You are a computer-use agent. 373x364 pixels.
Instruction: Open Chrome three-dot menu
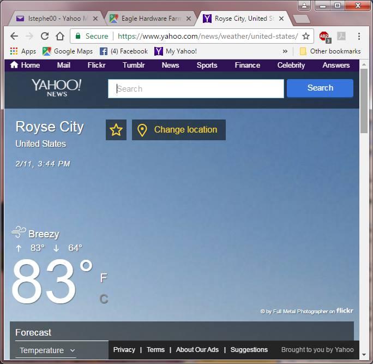359,36
